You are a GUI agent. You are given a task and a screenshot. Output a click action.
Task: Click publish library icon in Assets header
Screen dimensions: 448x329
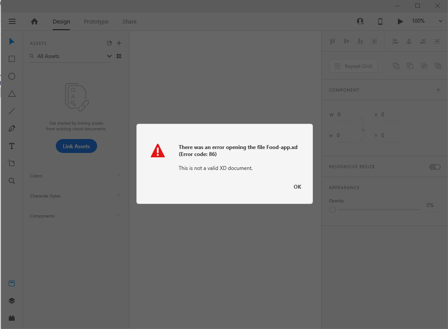pyautogui.click(x=109, y=43)
